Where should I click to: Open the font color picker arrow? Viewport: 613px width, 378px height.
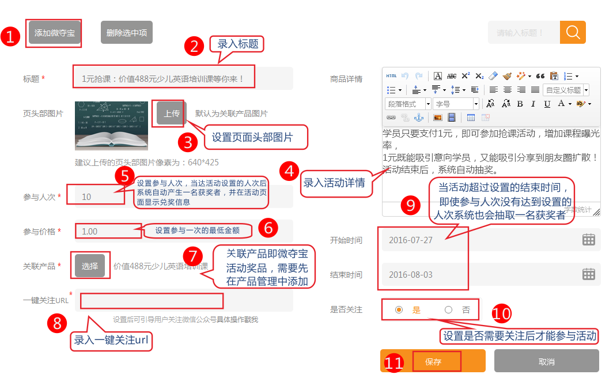tap(570, 104)
